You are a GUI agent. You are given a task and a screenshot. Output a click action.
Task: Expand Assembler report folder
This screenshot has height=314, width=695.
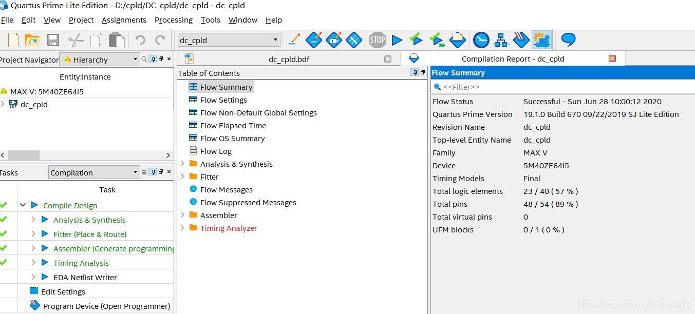click(182, 215)
